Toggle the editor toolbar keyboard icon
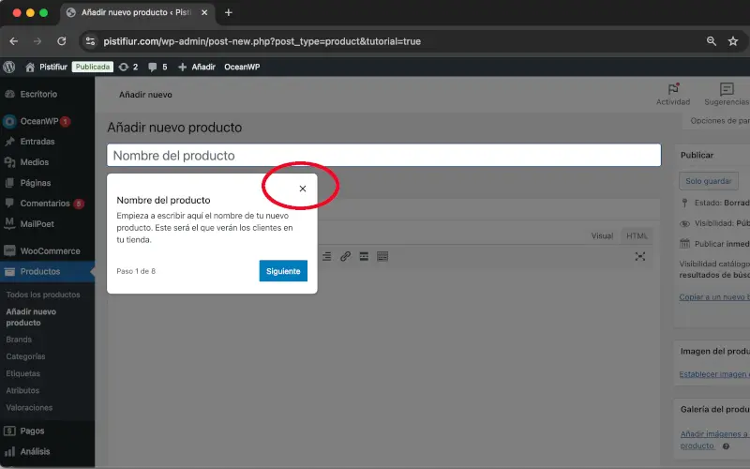Viewport: 750px width, 469px height. point(382,256)
